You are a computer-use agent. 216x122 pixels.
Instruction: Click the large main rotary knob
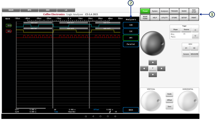click(x=153, y=43)
